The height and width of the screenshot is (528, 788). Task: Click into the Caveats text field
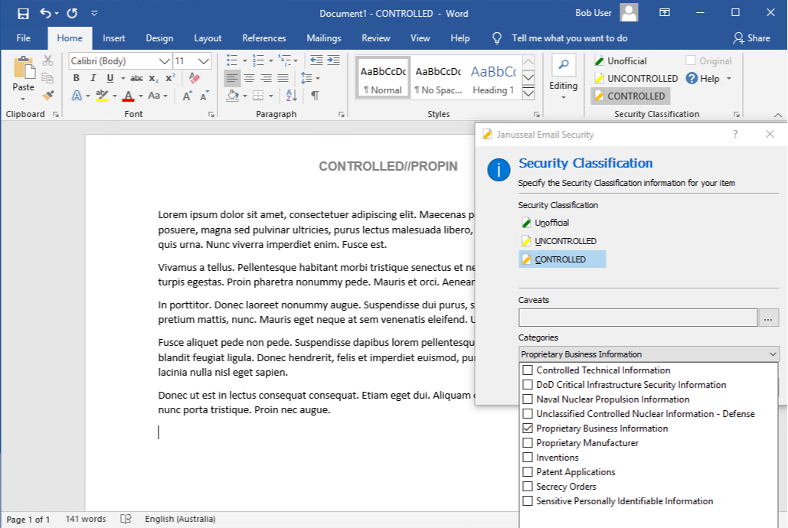[638, 318]
